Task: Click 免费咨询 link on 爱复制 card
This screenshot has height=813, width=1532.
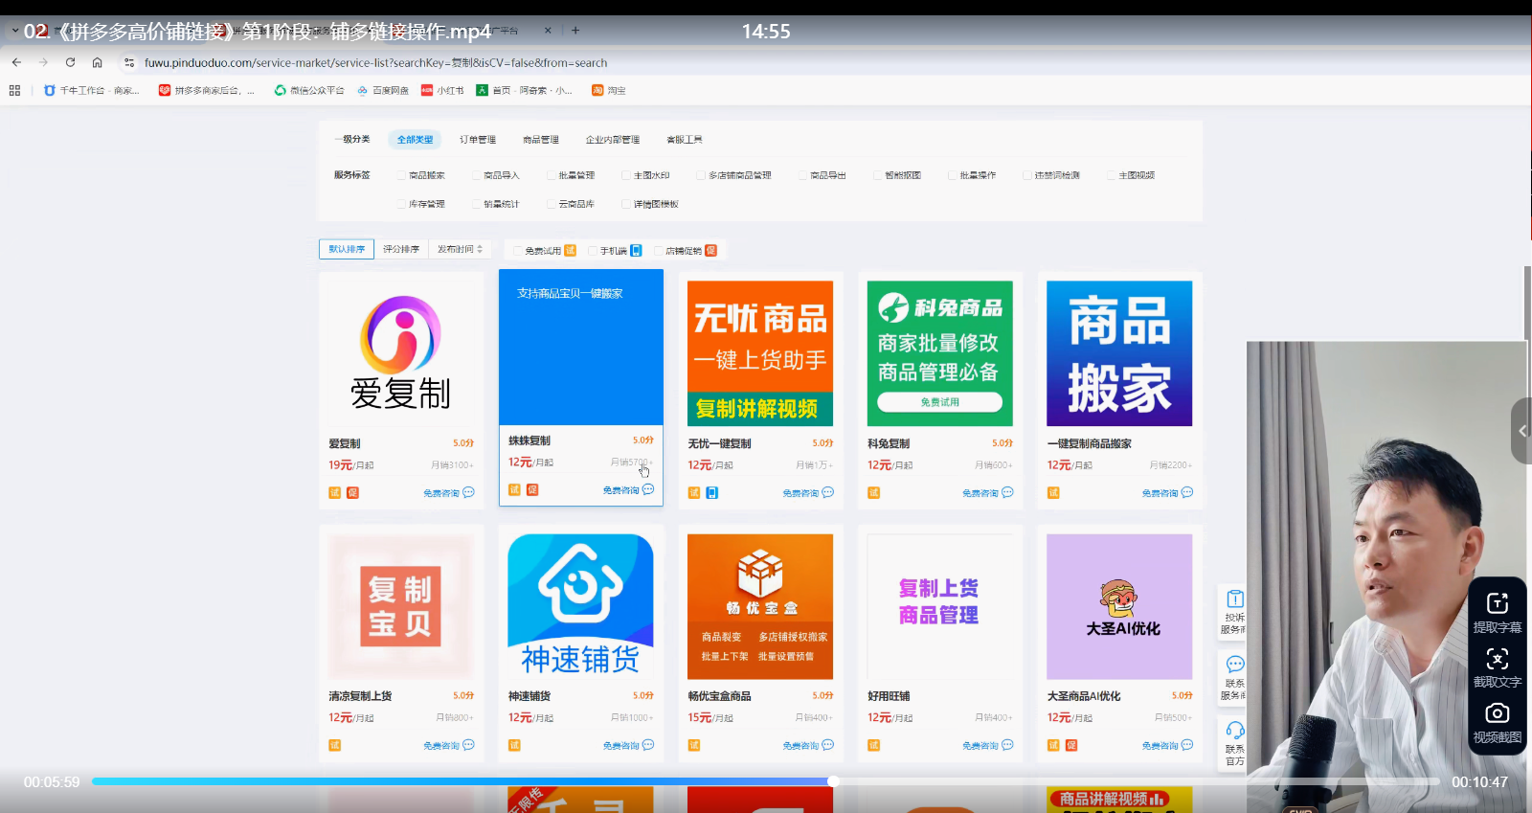Action: [x=441, y=493]
